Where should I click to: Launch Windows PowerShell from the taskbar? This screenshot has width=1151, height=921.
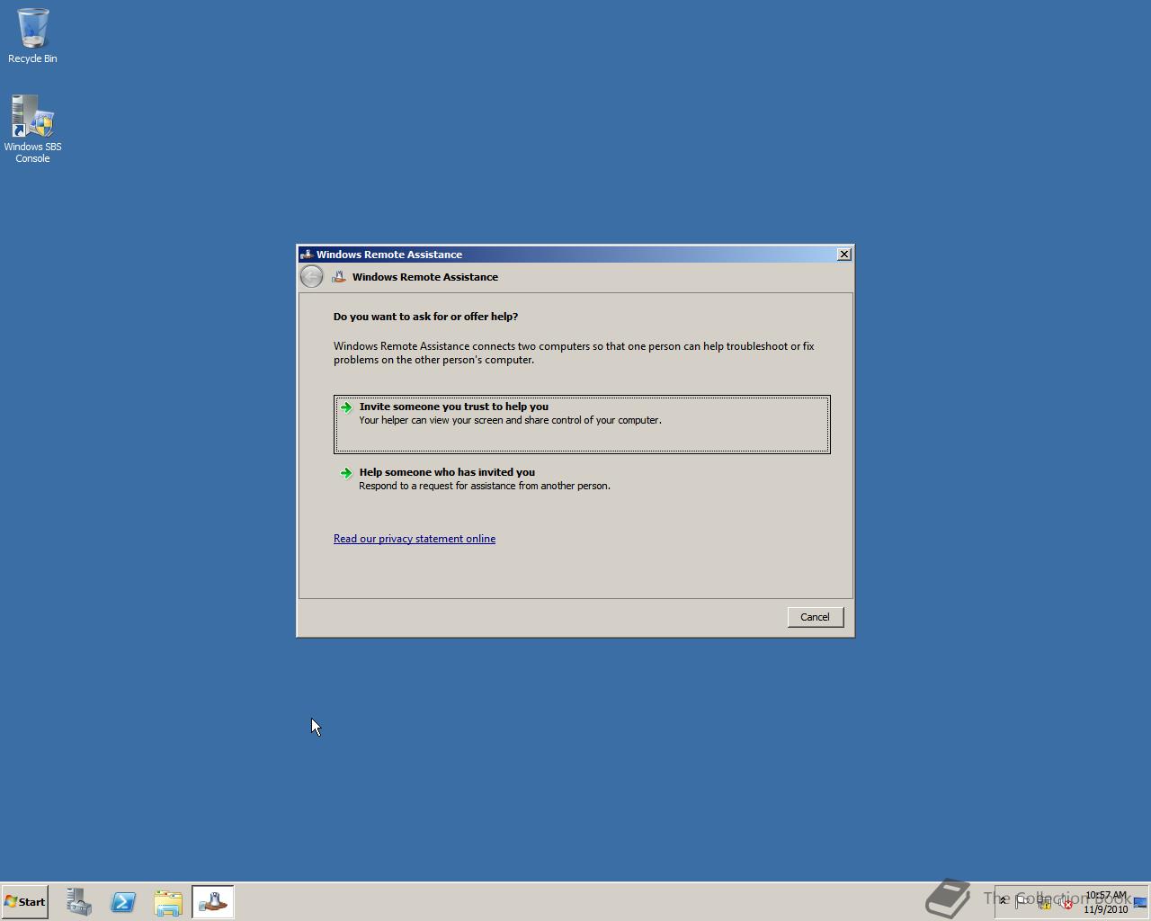(123, 902)
